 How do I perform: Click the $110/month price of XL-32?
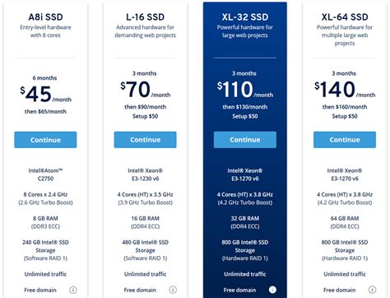pyautogui.click(x=245, y=90)
